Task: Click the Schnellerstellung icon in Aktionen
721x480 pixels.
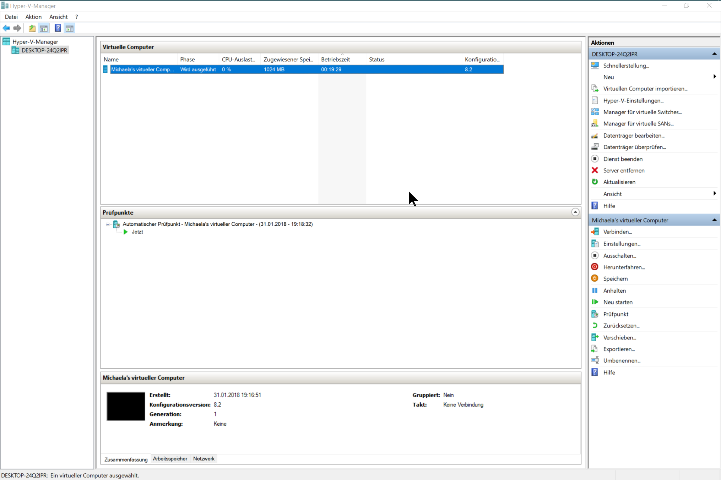Action: [x=595, y=66]
